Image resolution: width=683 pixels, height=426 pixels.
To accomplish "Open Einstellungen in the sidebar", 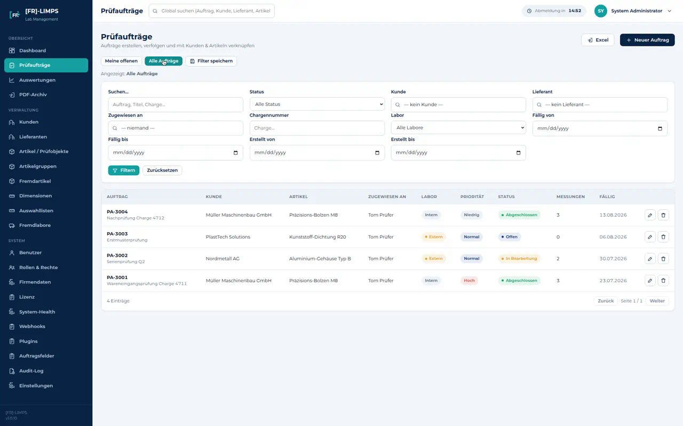I will tap(46, 386).
